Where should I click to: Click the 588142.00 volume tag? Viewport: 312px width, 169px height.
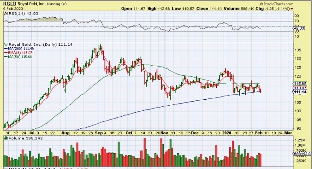[303, 154]
